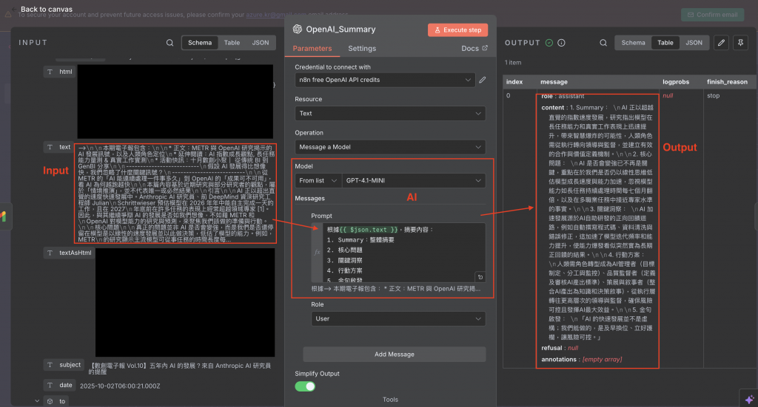Click the 'null' value in logprobs column
Viewport: 758px width, 407px height.
pos(668,96)
